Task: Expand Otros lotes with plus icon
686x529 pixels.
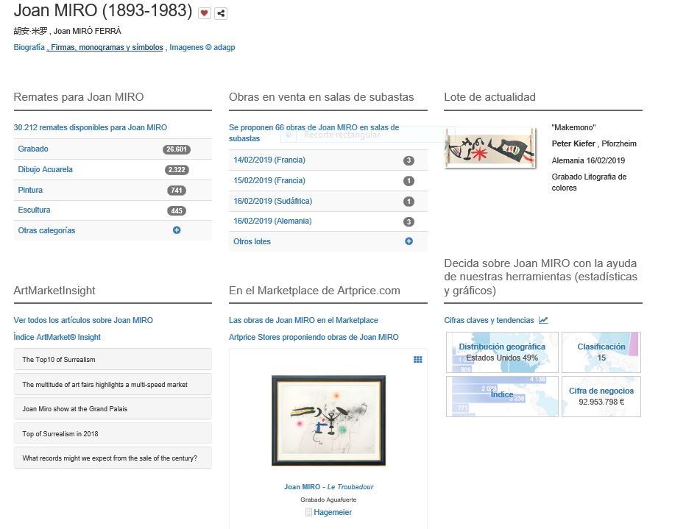Action: point(409,241)
